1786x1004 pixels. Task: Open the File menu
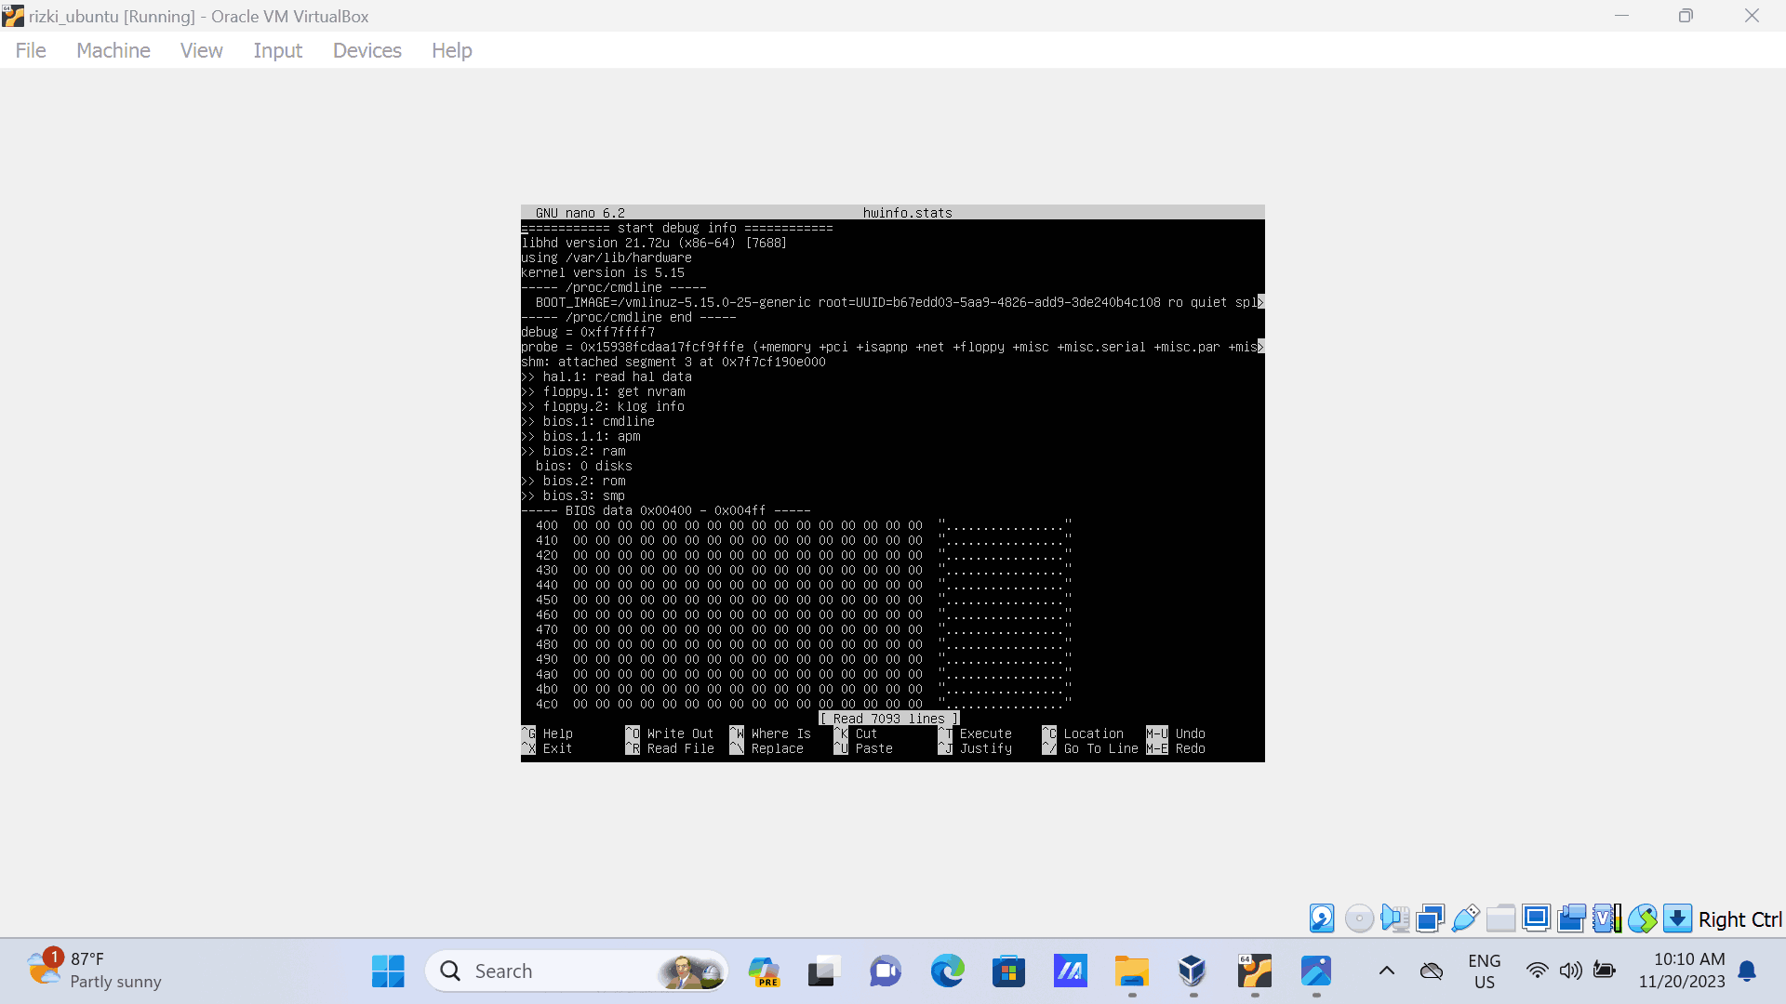click(x=31, y=50)
